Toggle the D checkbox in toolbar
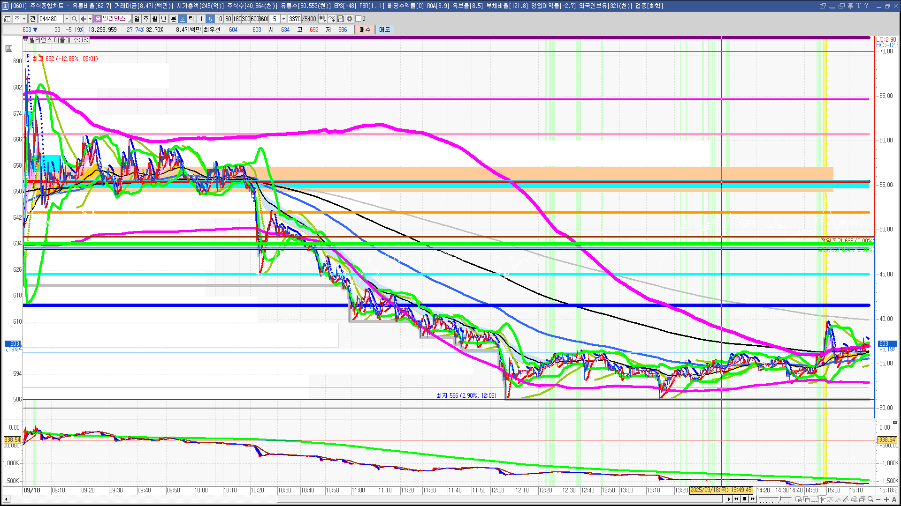Viewport: 901px width, 506px height. (x=358, y=19)
